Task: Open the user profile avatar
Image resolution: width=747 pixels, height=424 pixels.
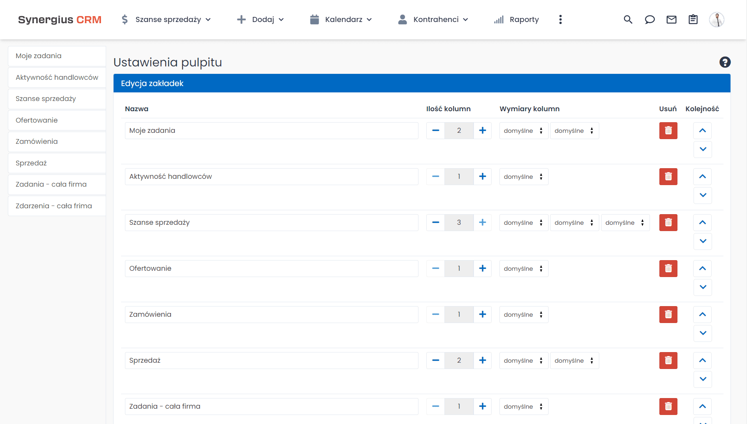Action: 716,20
